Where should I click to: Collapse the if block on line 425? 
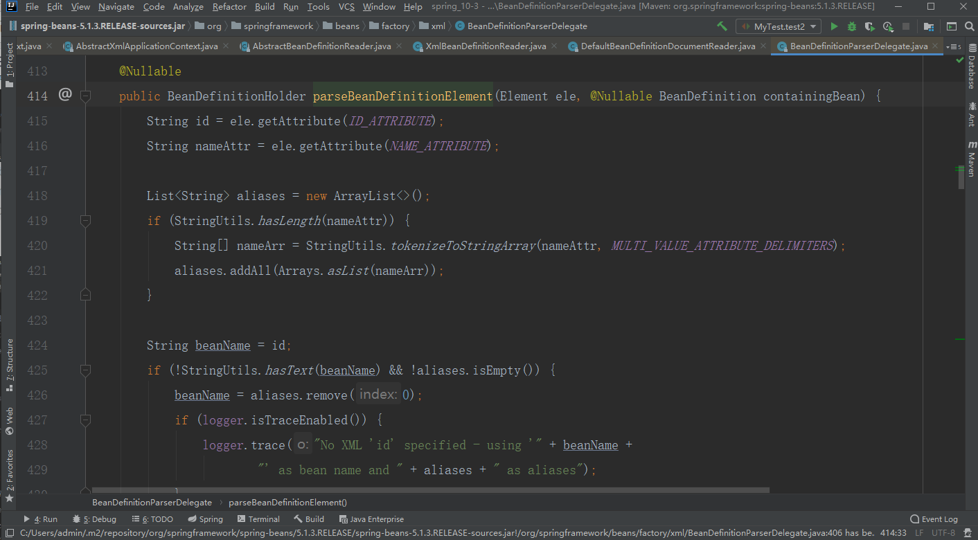point(86,370)
